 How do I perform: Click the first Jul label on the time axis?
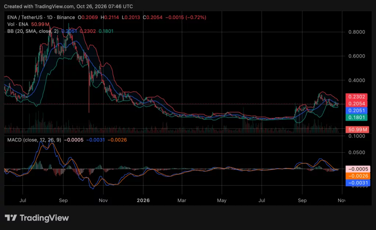(23, 200)
